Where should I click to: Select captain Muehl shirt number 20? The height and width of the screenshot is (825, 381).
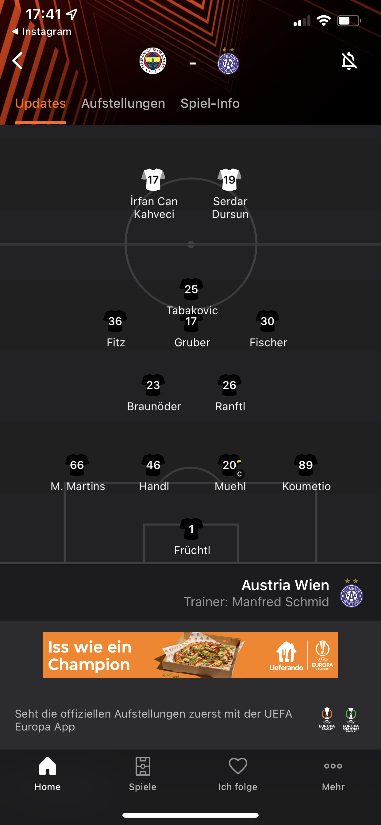(x=229, y=465)
